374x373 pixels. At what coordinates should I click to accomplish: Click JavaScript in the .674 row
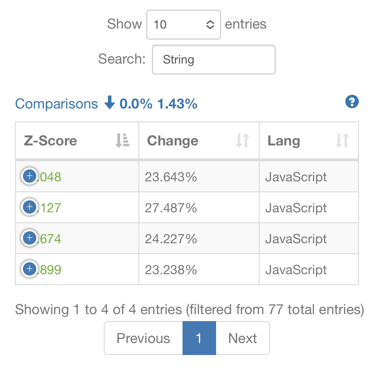(296, 239)
